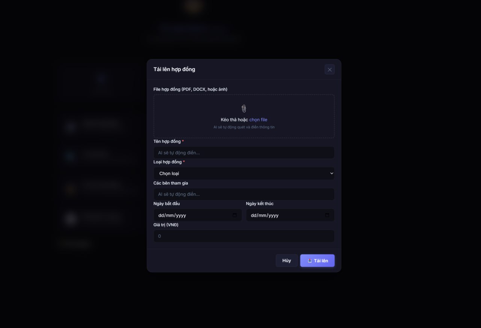This screenshot has height=328, width=481.
Task: Click the paperclip icon in the upload area
Action: tap(244, 108)
